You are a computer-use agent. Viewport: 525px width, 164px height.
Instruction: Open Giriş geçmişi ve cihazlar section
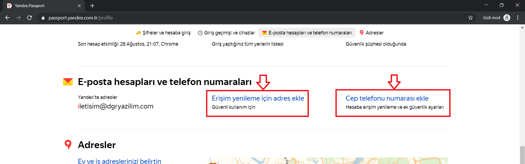pyautogui.click(x=226, y=33)
